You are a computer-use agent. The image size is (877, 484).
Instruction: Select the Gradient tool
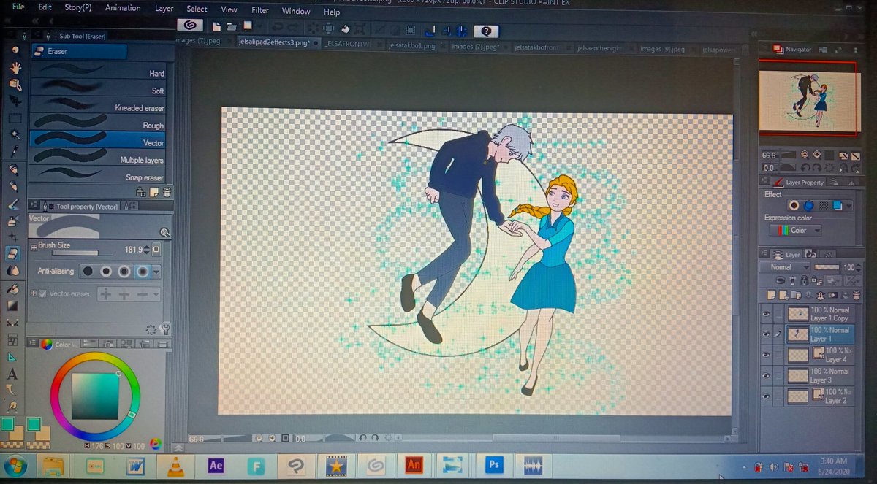pyautogui.click(x=12, y=306)
